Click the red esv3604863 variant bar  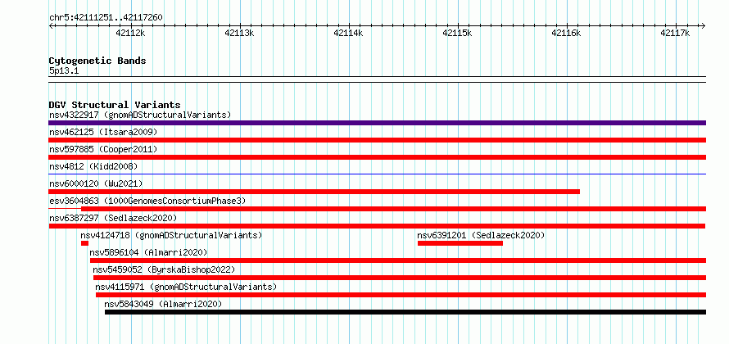[x=393, y=209]
